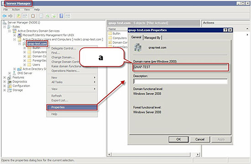Viewport: 251px width, 164px height.
Task: Collapse the Roles tree node
Action: (x=5, y=27)
